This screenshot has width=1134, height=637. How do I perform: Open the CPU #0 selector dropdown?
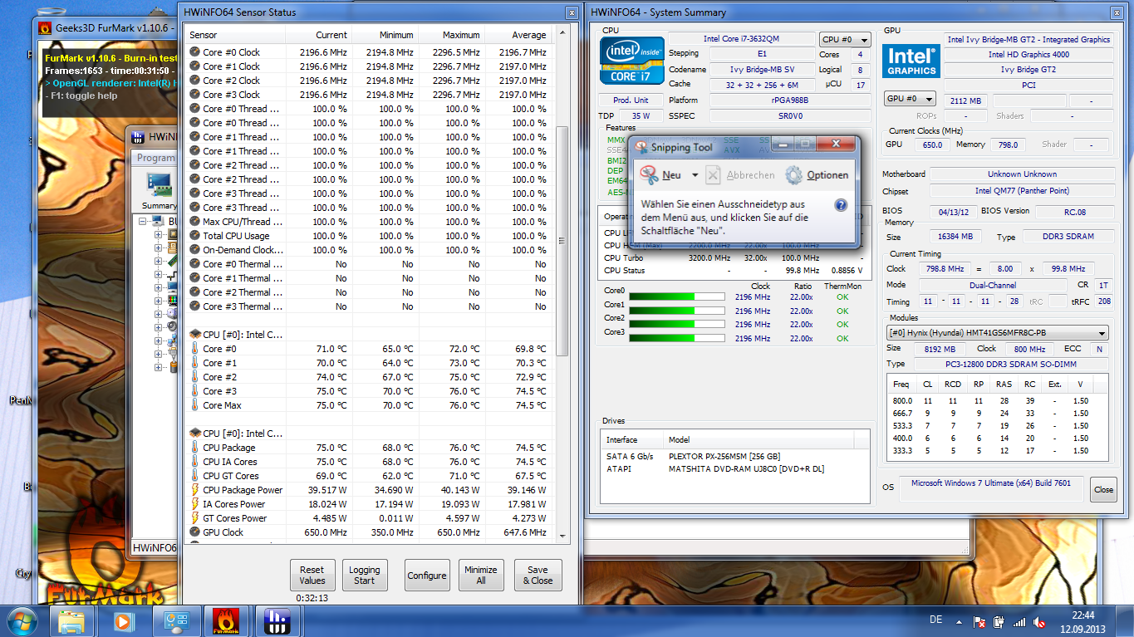[844, 39]
